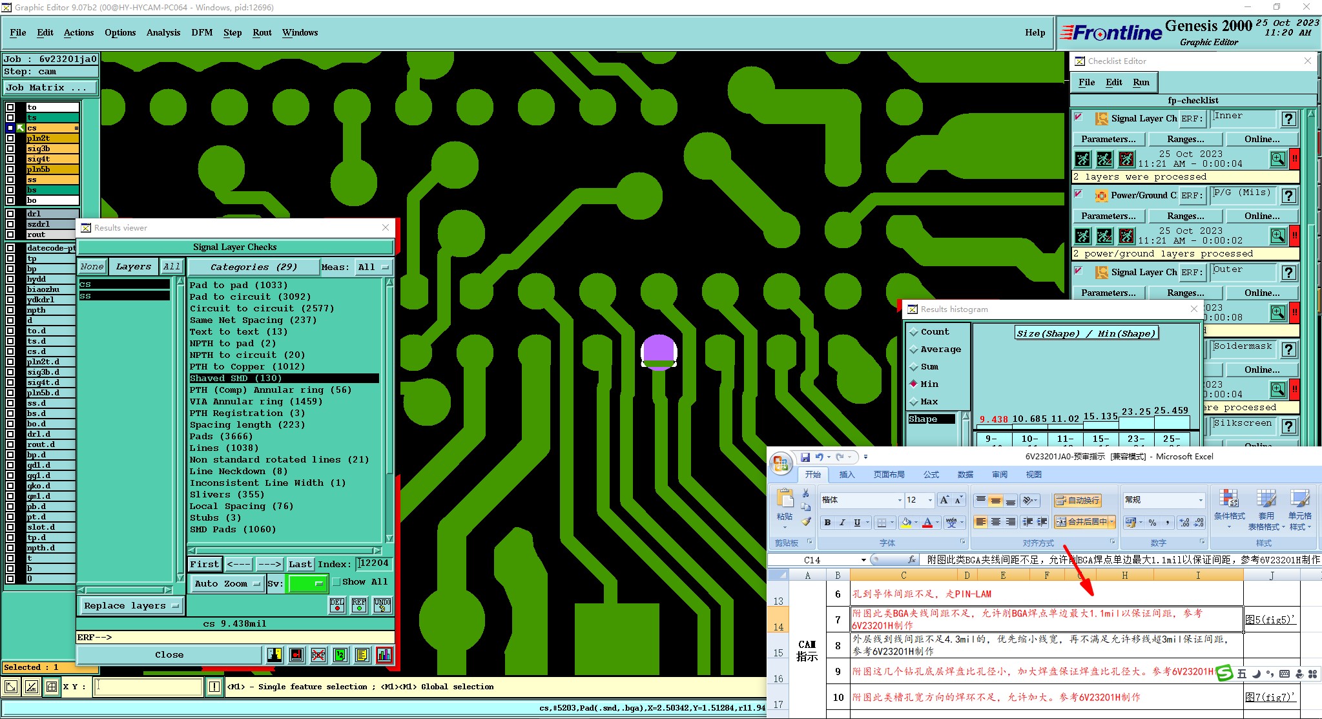Click the Excel format painter brush
The height and width of the screenshot is (719, 1322).
click(806, 521)
